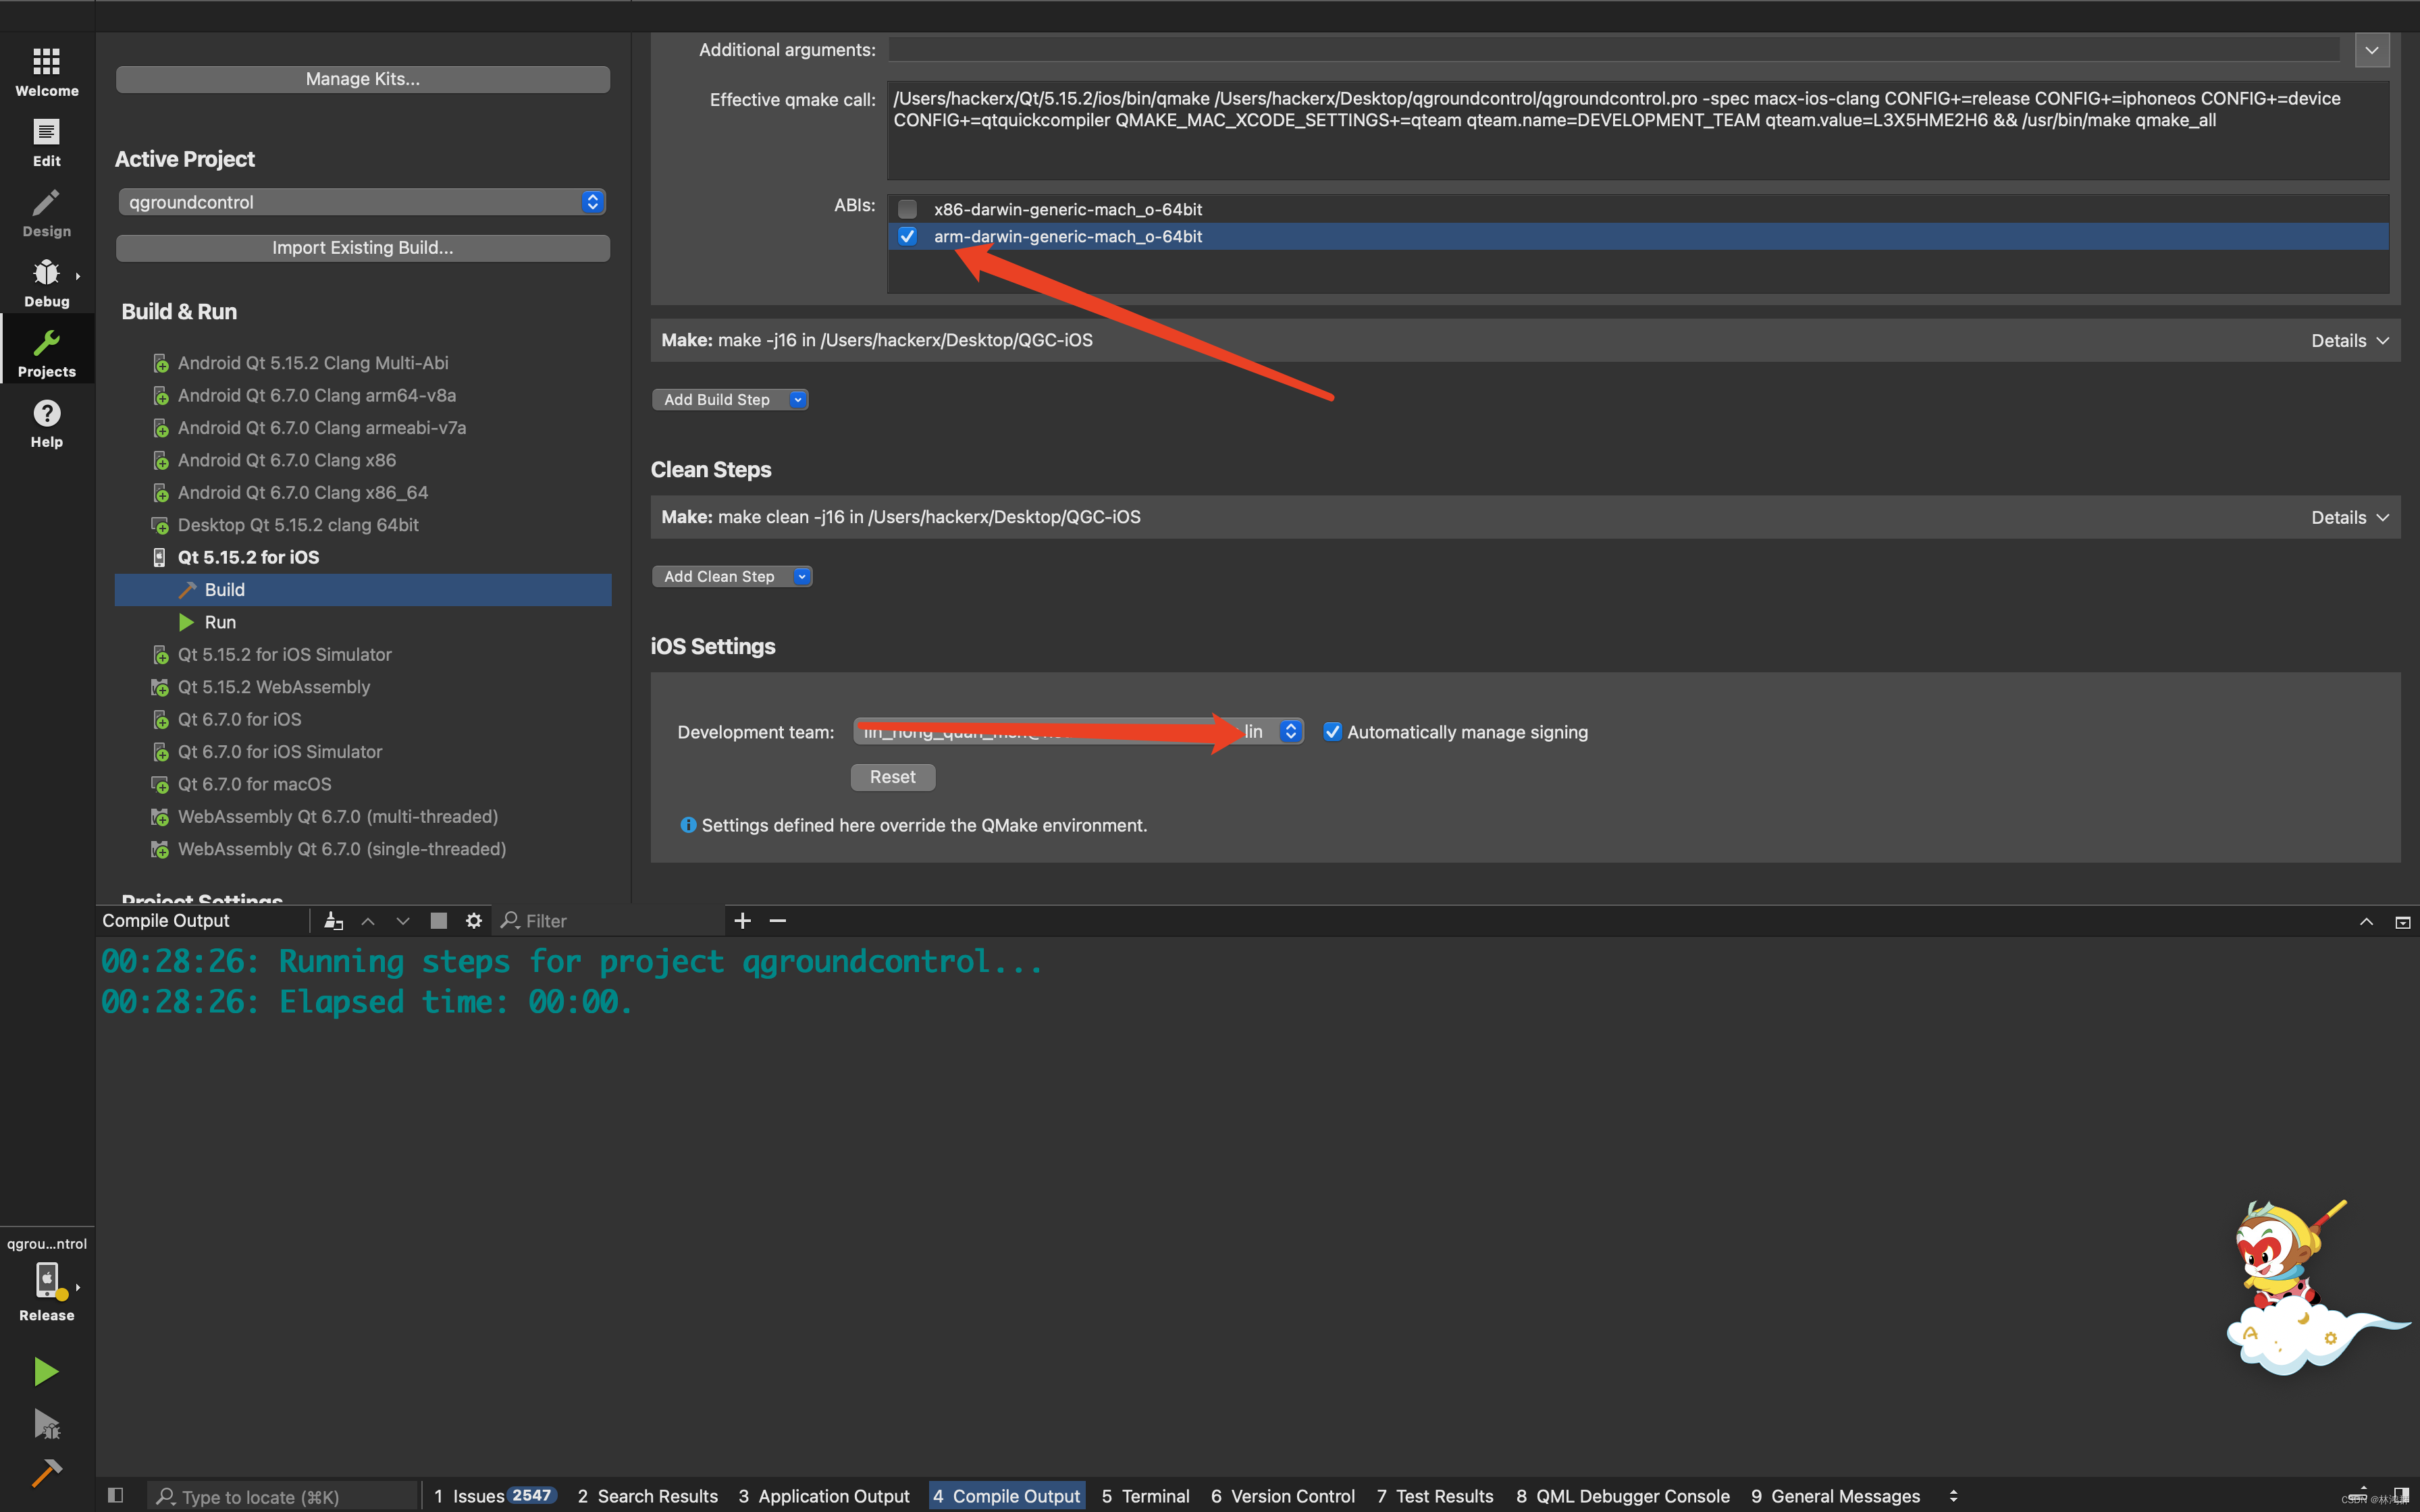Click the Additional arguments input field
2420x1512 pixels.
coord(1614,49)
